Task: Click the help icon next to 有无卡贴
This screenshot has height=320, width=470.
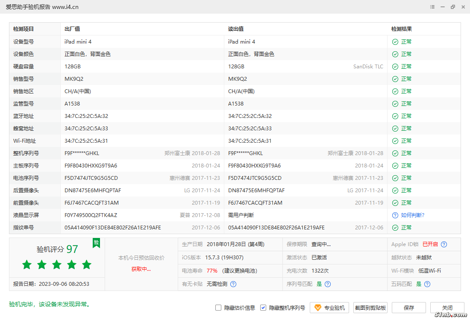Action: [233, 284]
